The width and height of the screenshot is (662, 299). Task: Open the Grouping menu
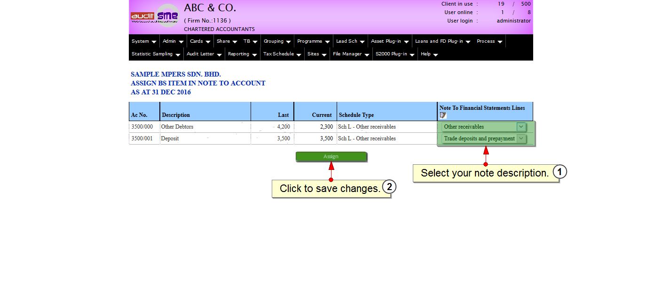click(277, 41)
